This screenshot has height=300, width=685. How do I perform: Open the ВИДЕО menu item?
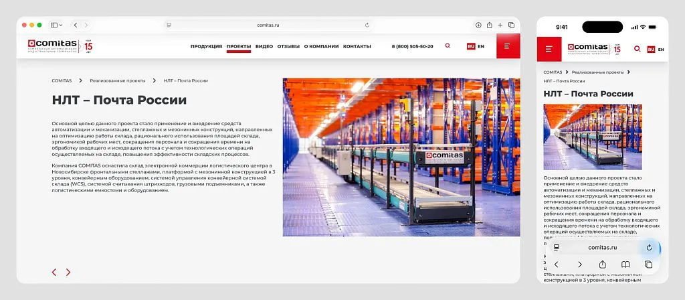coord(264,46)
